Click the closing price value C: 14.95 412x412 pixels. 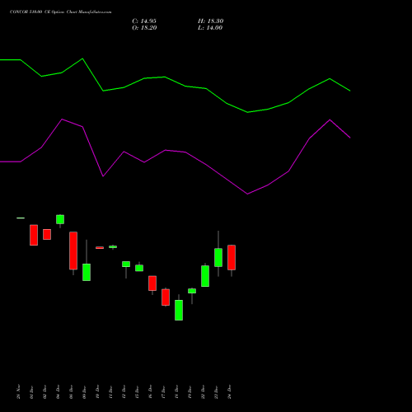144,21
